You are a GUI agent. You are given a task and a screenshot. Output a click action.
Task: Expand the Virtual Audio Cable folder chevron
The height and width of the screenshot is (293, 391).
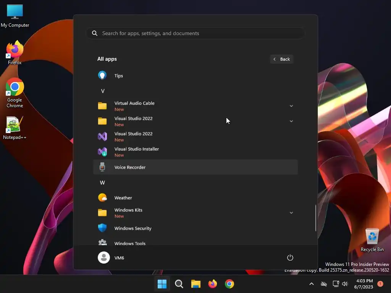tap(291, 106)
